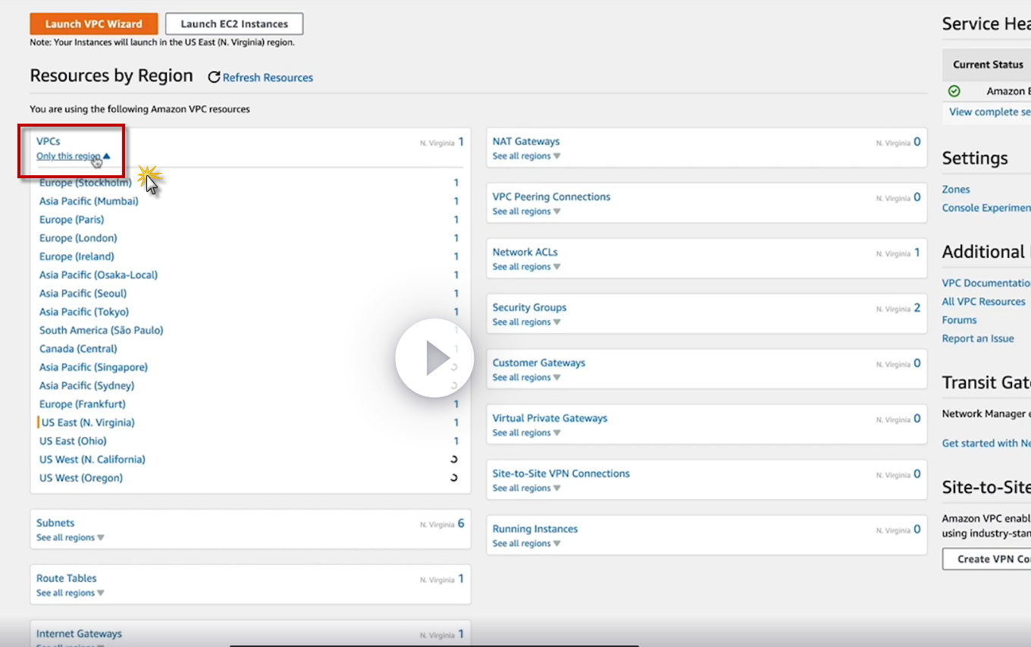Open the Security Groups link
1031x647 pixels.
coord(529,307)
